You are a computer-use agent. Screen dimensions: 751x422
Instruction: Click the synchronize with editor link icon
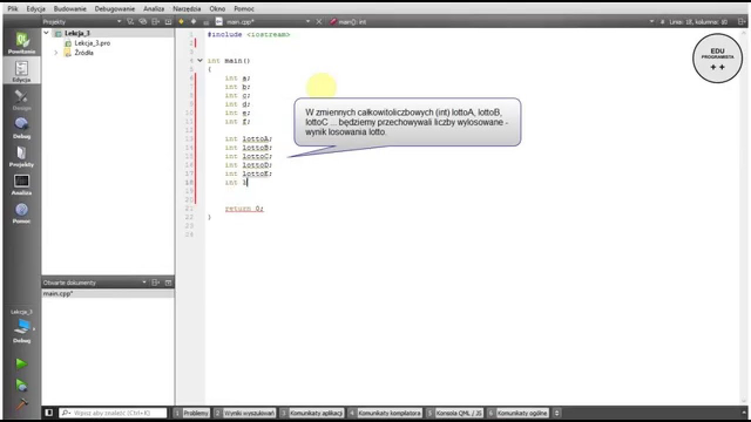[x=143, y=22]
